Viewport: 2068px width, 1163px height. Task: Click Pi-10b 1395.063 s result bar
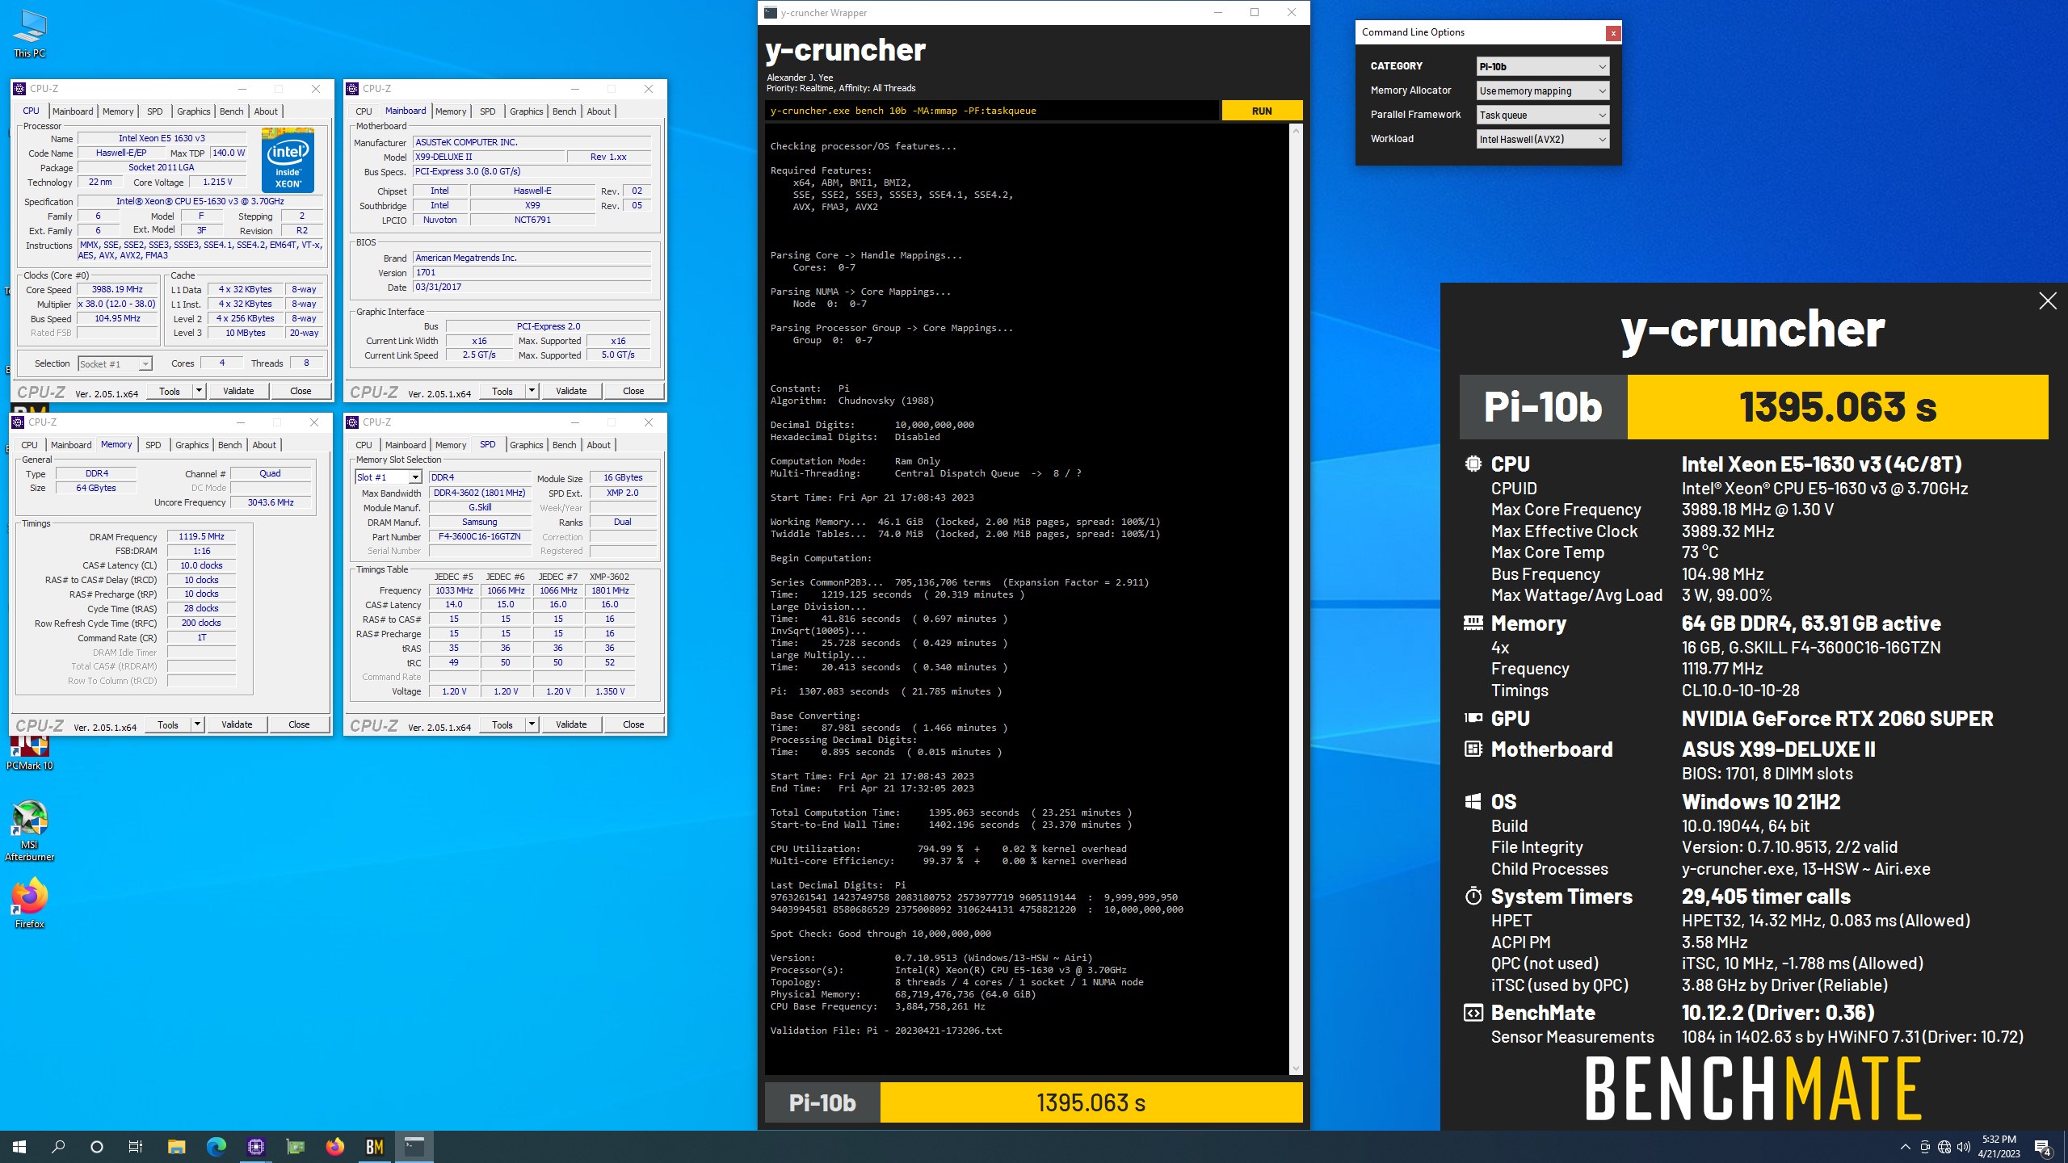click(x=1034, y=1102)
